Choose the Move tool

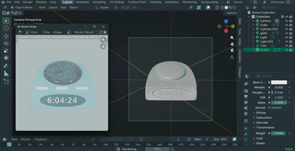6,36
